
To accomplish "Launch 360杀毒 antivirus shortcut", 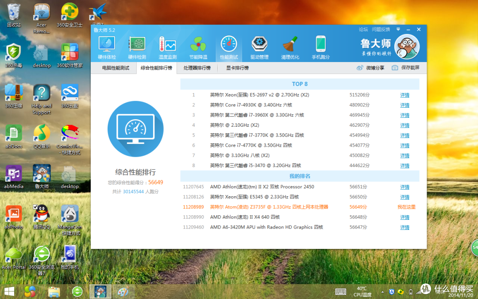I will click(x=13, y=55).
